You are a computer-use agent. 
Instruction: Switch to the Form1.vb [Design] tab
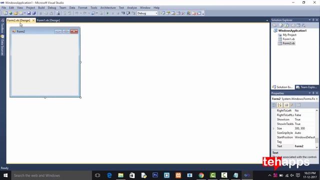point(48,20)
